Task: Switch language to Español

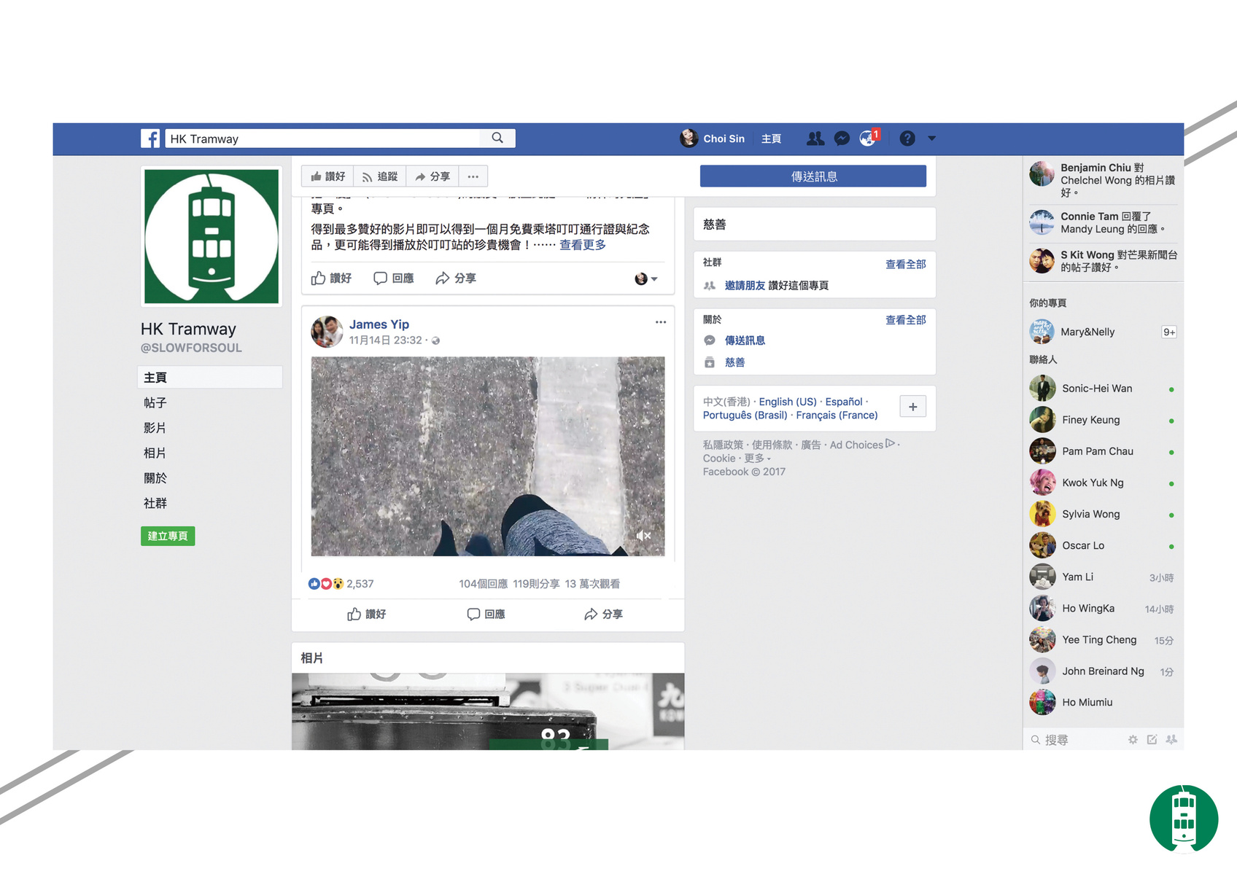Action: coord(844,402)
